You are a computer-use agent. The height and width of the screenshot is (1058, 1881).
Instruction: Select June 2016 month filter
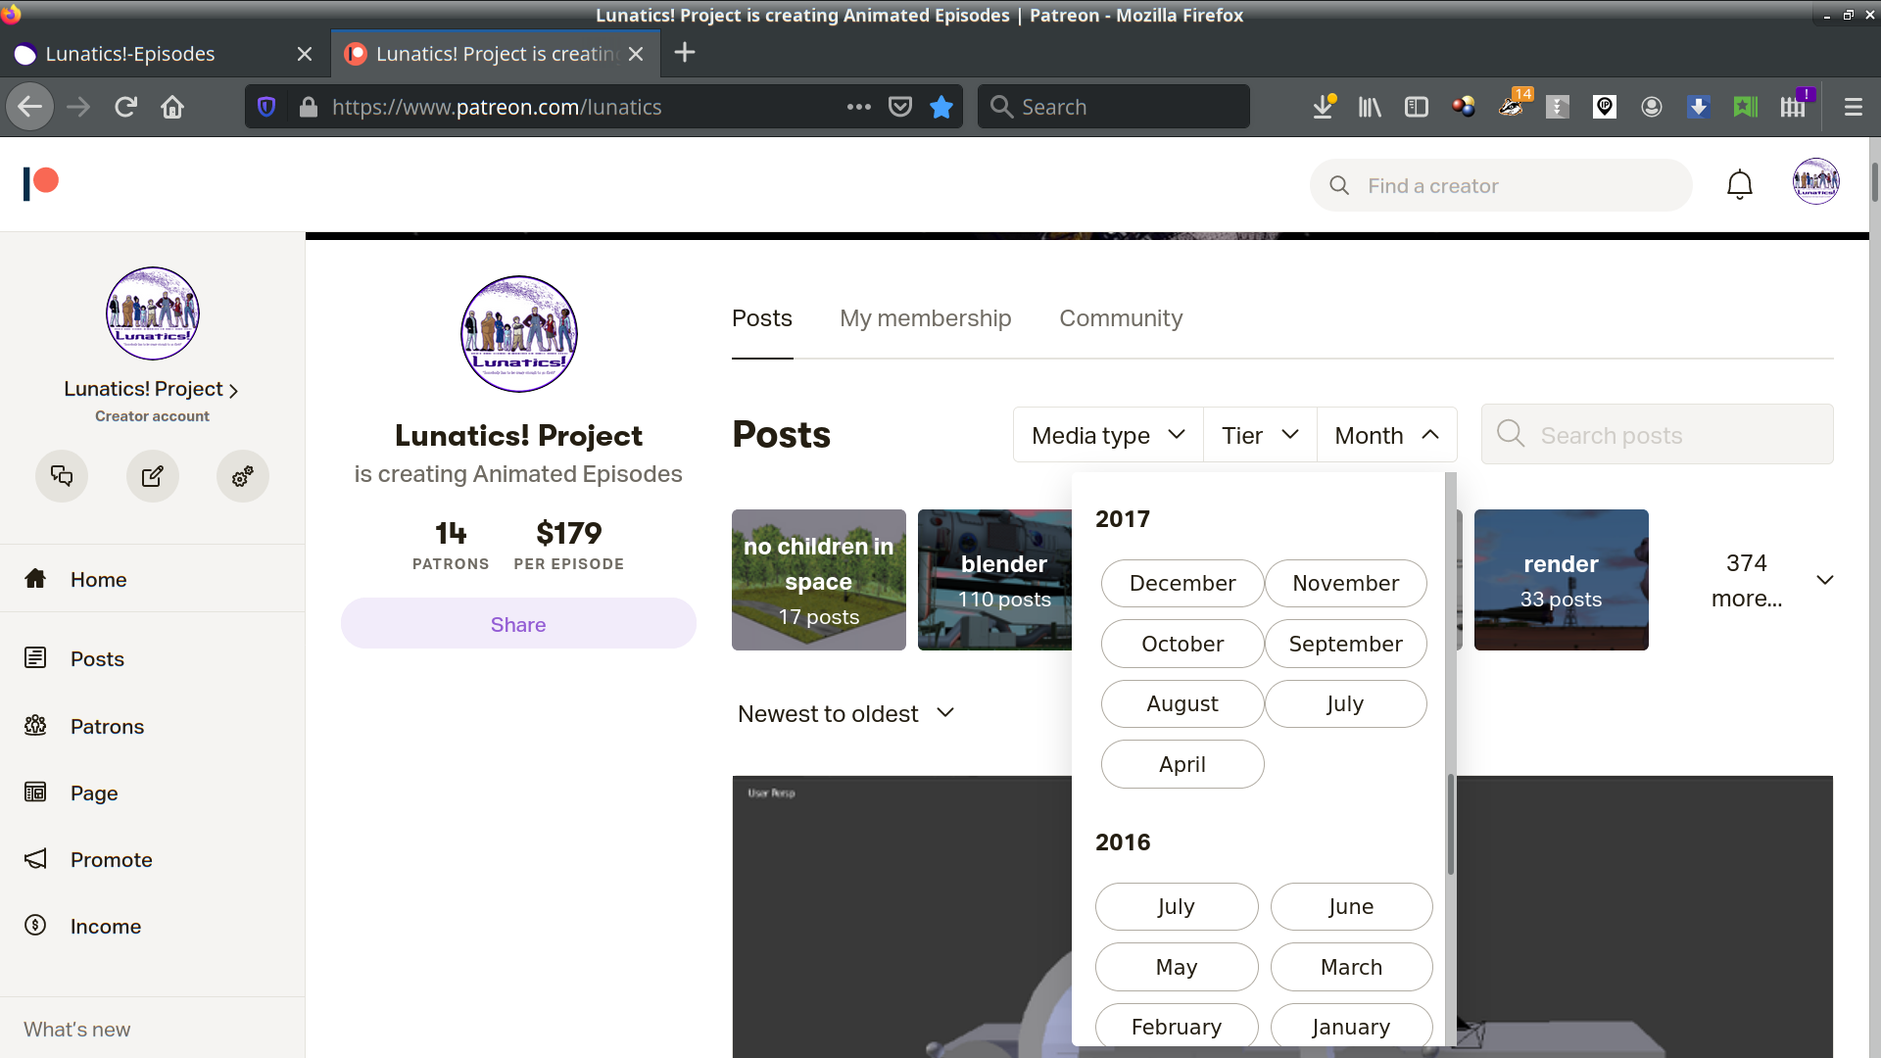(x=1350, y=907)
